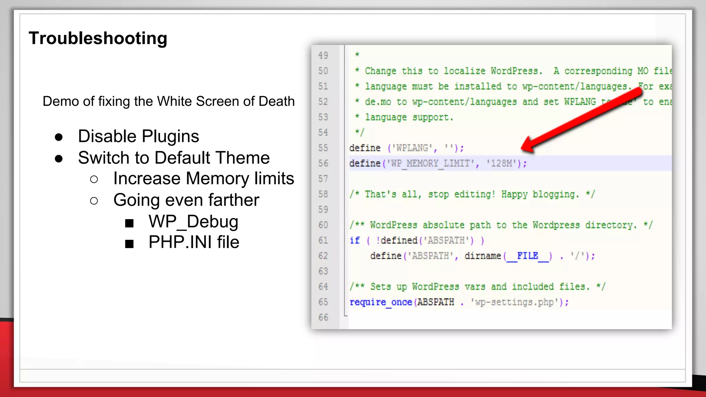
Task: Click line number 66 in code gutter
Action: (323, 317)
